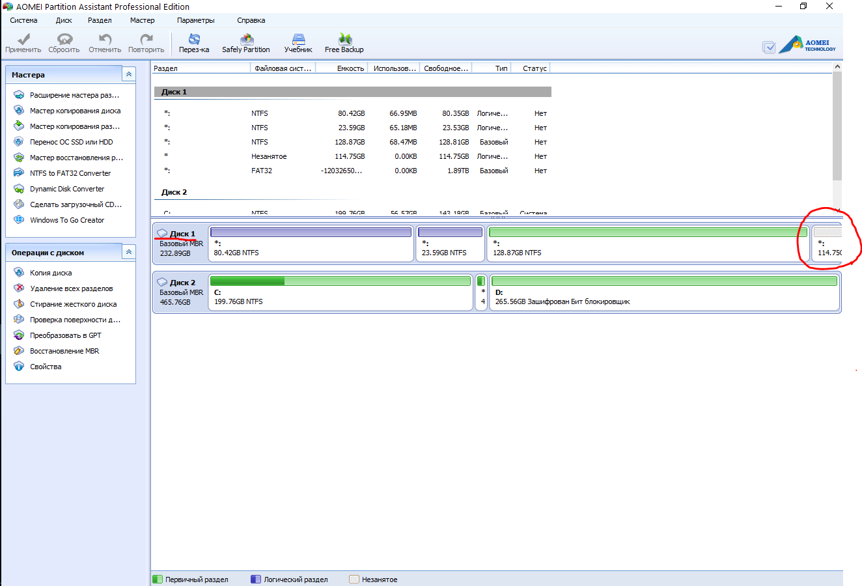Toggle the checkmark icon beside the AOMEI logo

[x=769, y=47]
